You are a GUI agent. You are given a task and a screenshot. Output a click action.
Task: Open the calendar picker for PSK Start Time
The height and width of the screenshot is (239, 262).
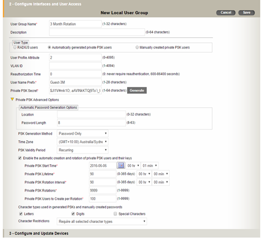[121, 165]
